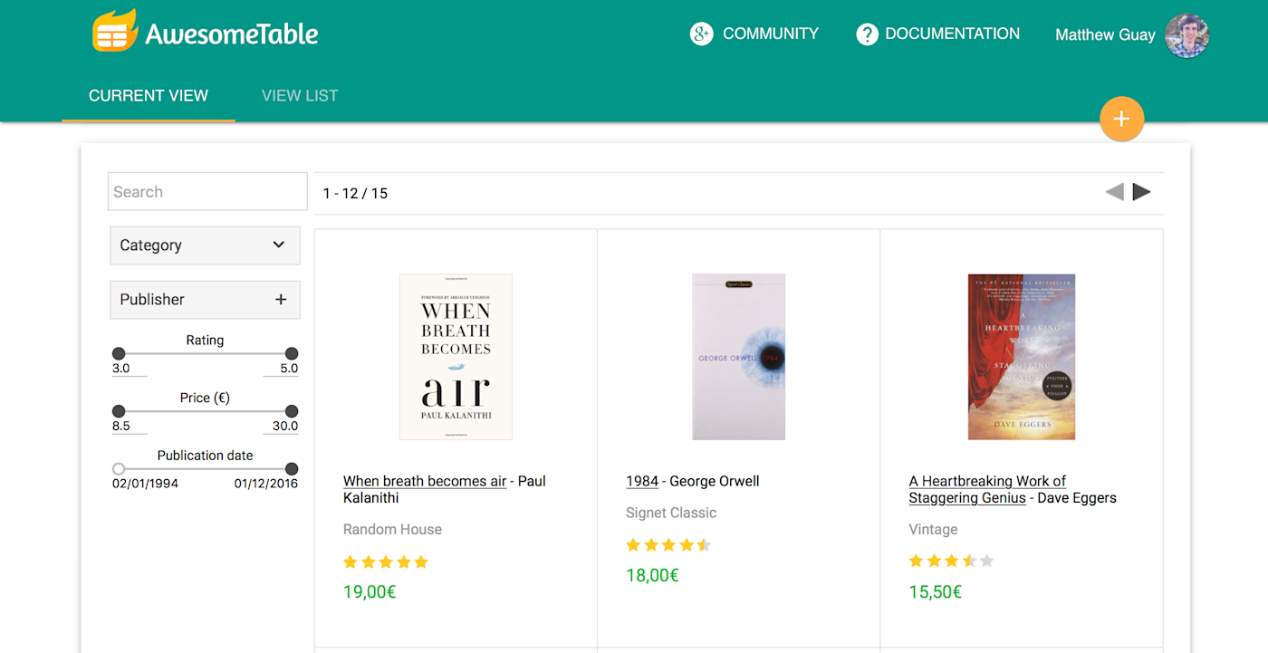The width and height of the screenshot is (1268, 653).
Task: Open the 'When breath becomes air' link
Action: pos(424,481)
